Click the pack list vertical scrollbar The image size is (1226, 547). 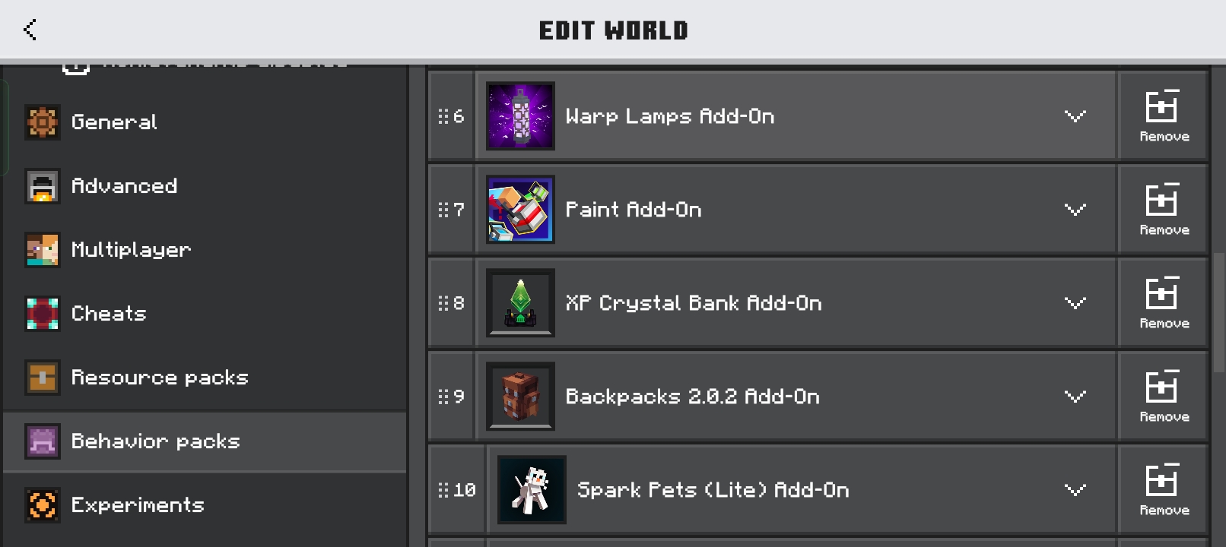1219,313
